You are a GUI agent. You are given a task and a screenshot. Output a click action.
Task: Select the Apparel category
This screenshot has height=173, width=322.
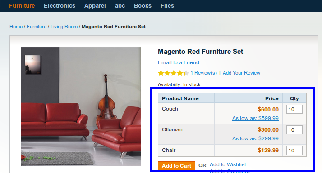click(95, 6)
